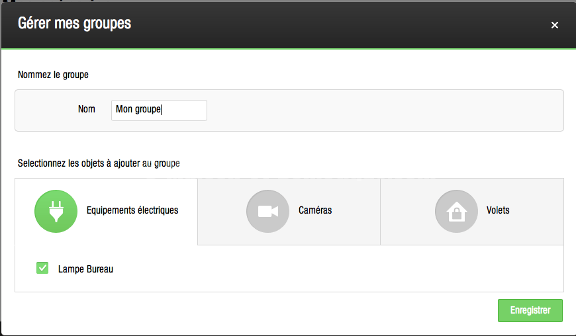
Task: Click the Lampe Bureau label text
Action: (x=85, y=269)
